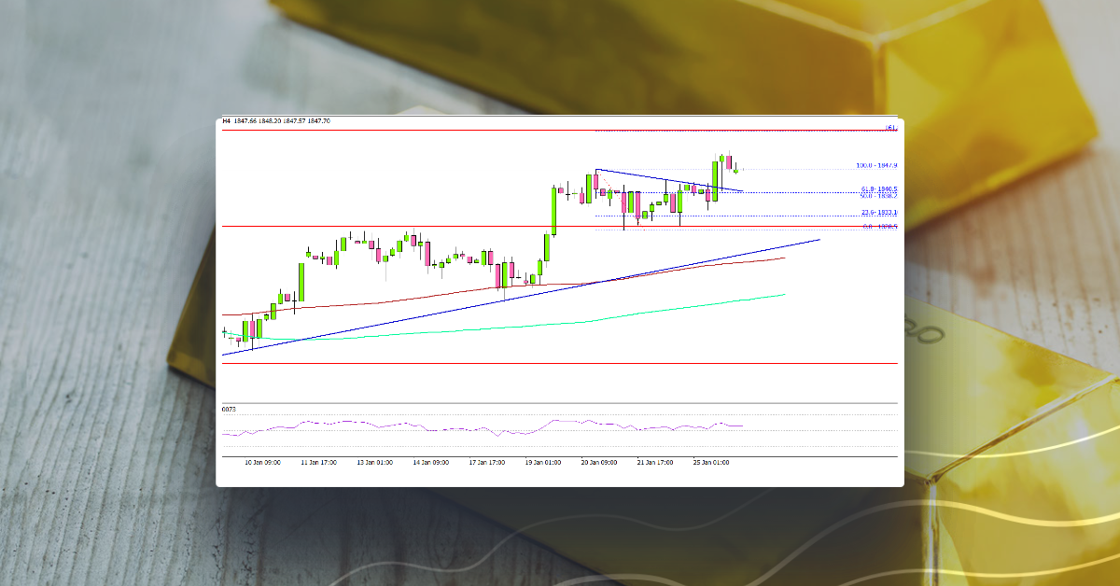Click the 10 Jan 09:00 axis label
The height and width of the screenshot is (586, 1120).
coord(263,463)
